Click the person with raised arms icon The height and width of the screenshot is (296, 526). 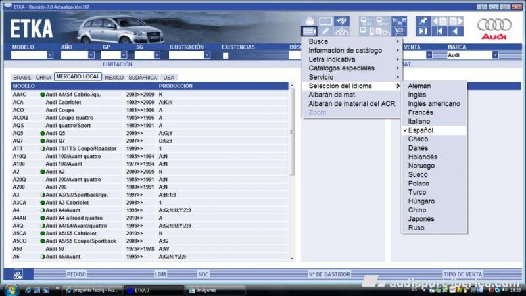tap(341, 32)
